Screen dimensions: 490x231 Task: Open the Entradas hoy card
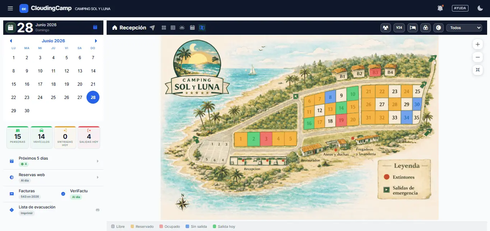click(x=65, y=137)
